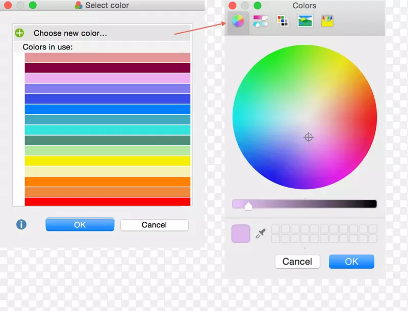Zoom the Select color window with green button
Image resolution: width=408 pixels, height=311 pixels.
click(33, 5)
